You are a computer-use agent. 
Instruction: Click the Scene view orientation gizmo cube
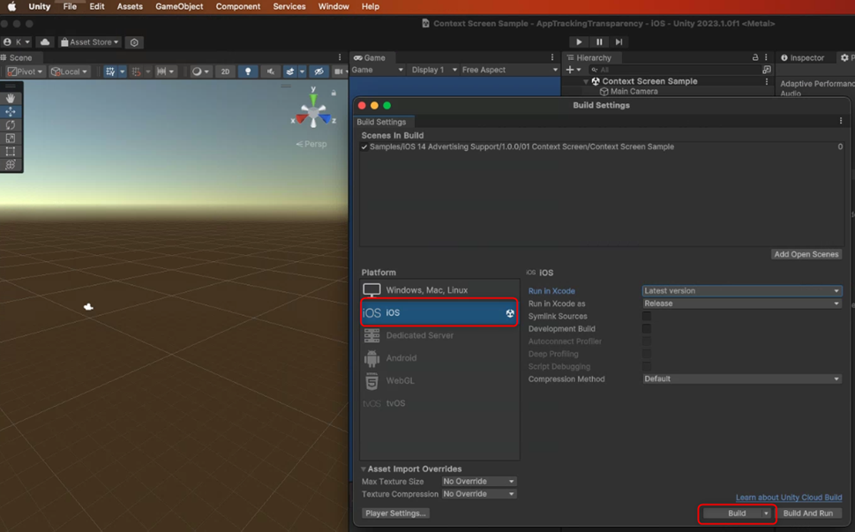[313, 114]
